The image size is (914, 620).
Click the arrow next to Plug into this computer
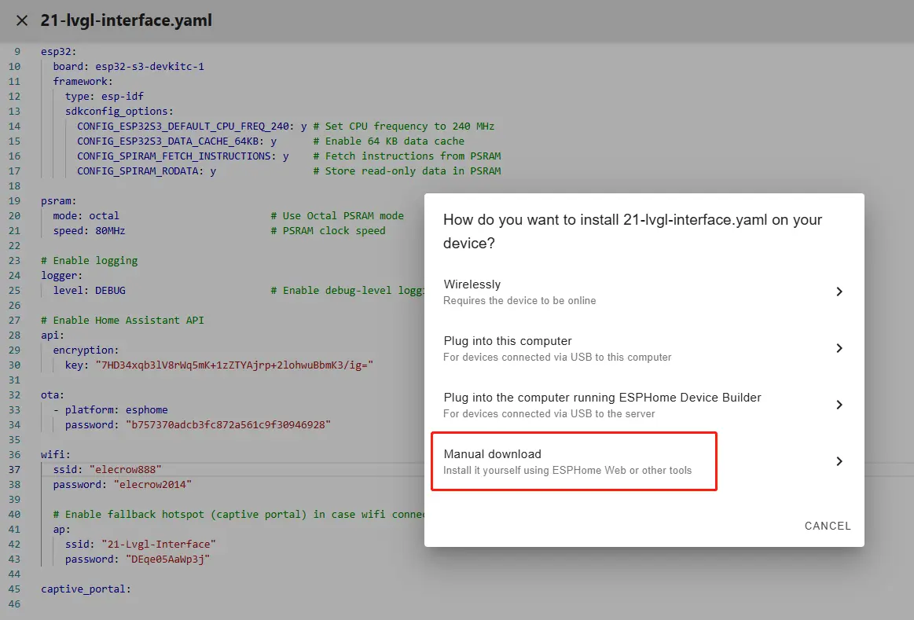tap(839, 348)
